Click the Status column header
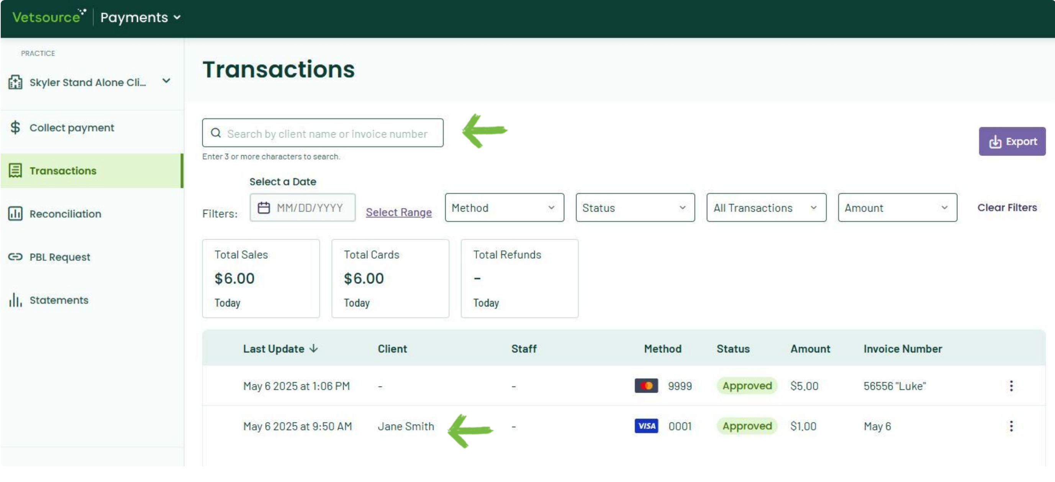1055x482 pixels. (x=733, y=349)
